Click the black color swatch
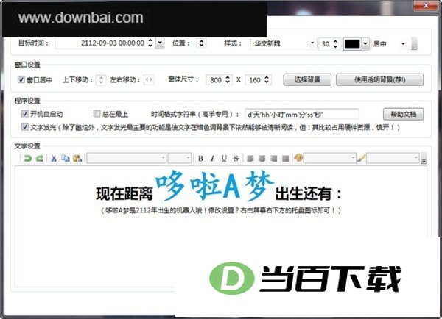Screen dimensions: 442x319 click(x=352, y=43)
